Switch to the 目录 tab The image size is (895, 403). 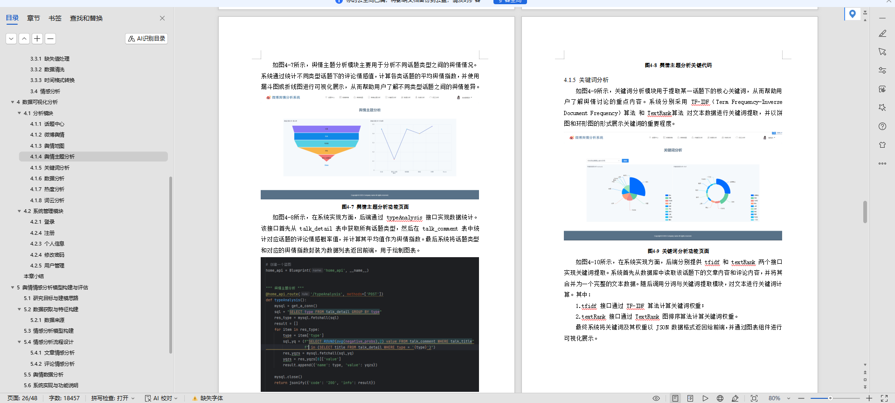point(12,18)
